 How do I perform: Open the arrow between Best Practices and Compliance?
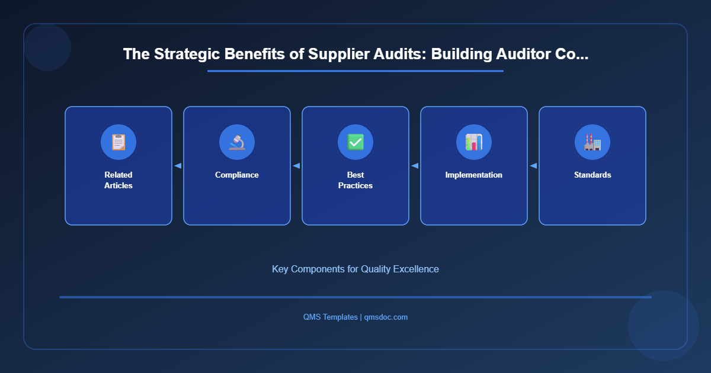(x=296, y=166)
